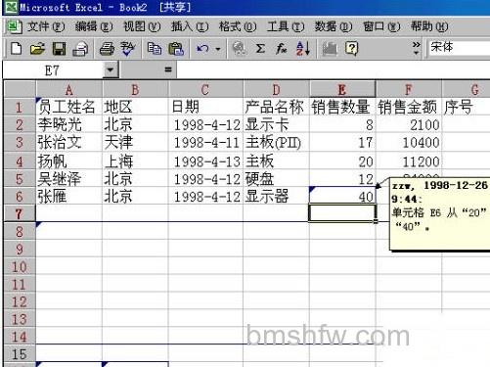Select cell containing 11200
The width and height of the screenshot is (490, 367).
pyautogui.click(x=409, y=161)
